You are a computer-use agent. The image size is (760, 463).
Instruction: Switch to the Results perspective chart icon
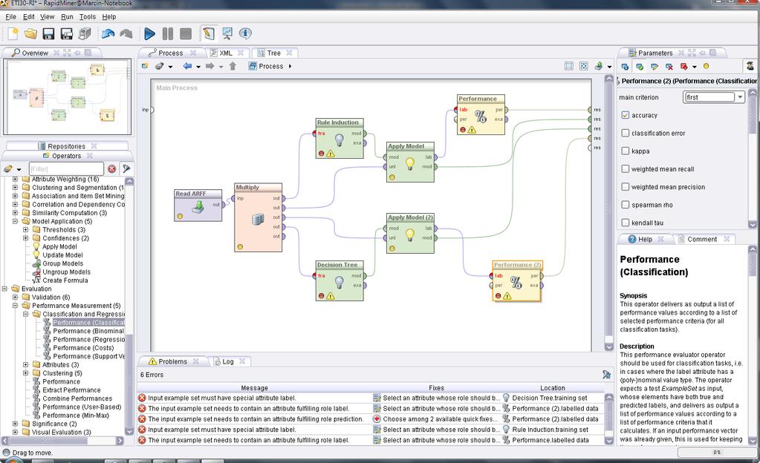click(227, 33)
